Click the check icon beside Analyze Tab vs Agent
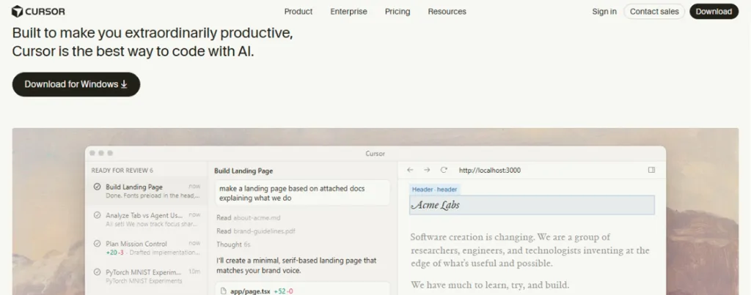The image size is (751, 295). (98, 215)
